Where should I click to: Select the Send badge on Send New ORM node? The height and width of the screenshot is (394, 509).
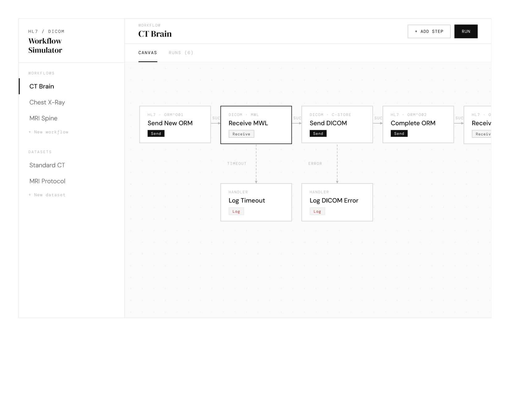(x=156, y=133)
